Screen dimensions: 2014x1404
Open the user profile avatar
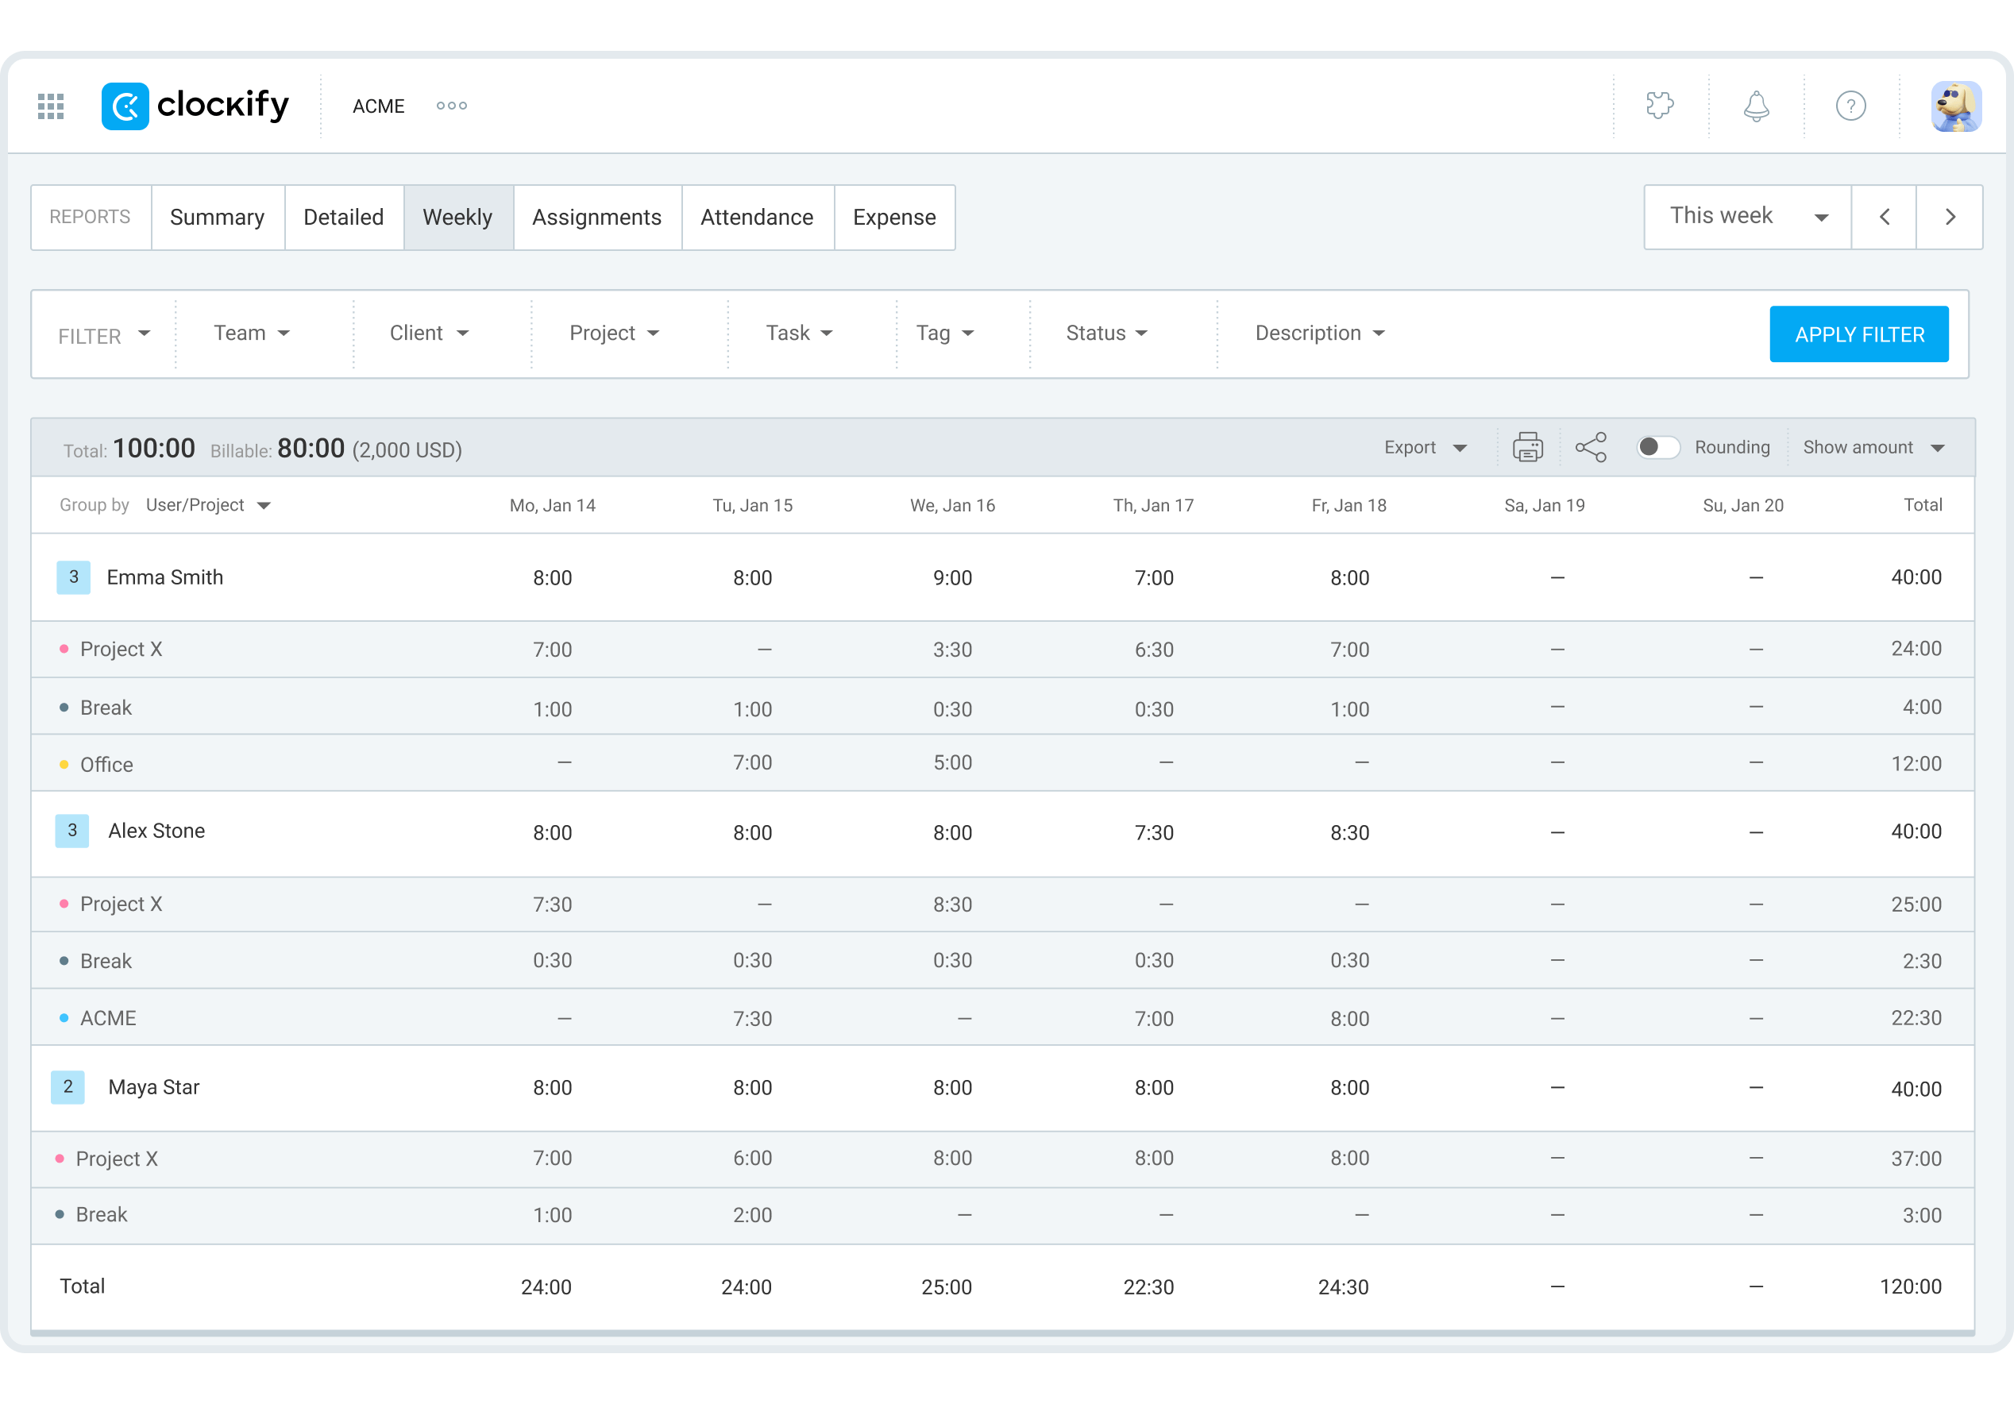pyautogui.click(x=1955, y=106)
